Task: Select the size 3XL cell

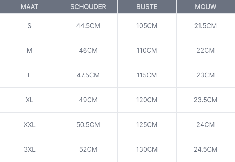Action: (29, 149)
